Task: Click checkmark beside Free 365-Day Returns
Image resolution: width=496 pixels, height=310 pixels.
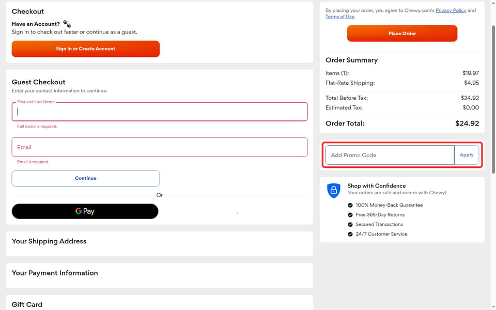Action: point(350,215)
